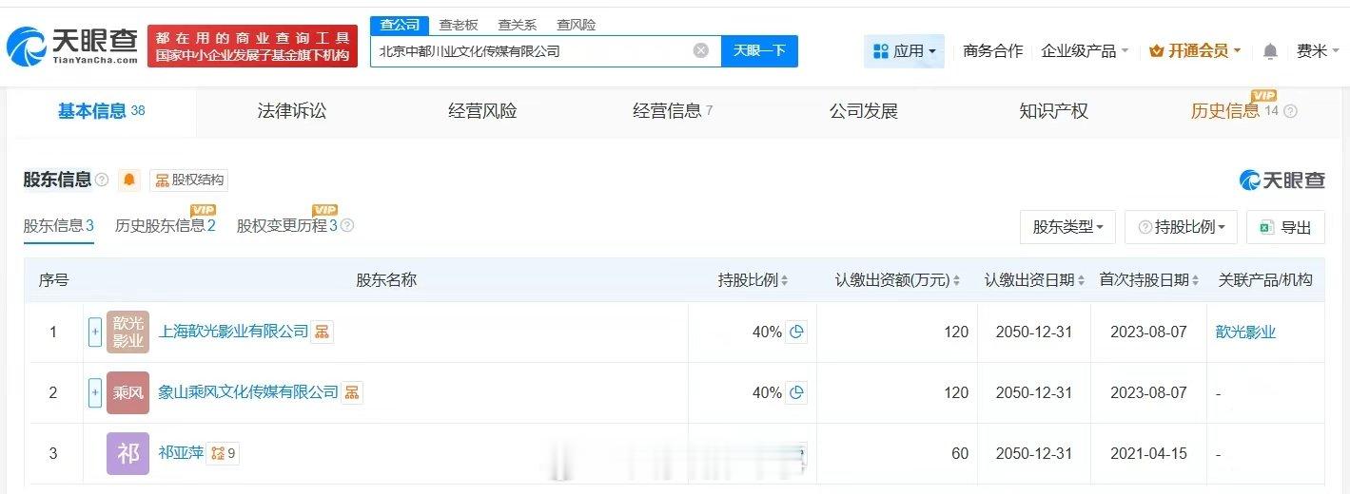Open the 法律诉讼 tab

292,111
